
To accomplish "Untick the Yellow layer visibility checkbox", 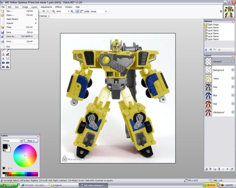I will [x=233, y=78].
